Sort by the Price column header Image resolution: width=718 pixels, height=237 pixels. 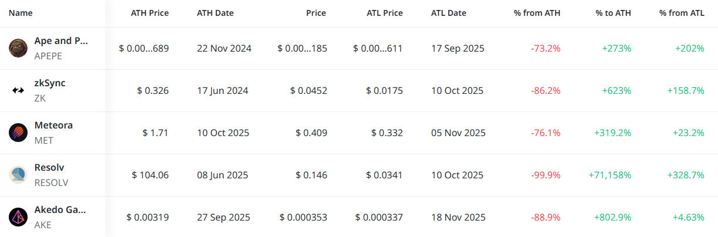tap(316, 13)
